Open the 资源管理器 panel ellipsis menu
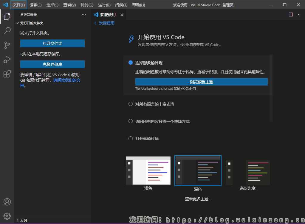The image size is (305, 224). pyautogui.click(x=84, y=15)
